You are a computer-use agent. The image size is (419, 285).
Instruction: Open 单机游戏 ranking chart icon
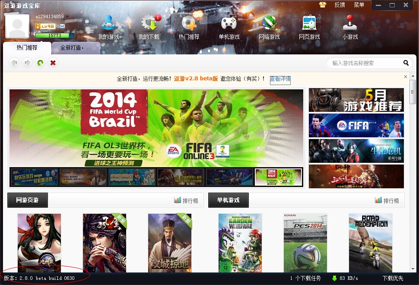378,200
